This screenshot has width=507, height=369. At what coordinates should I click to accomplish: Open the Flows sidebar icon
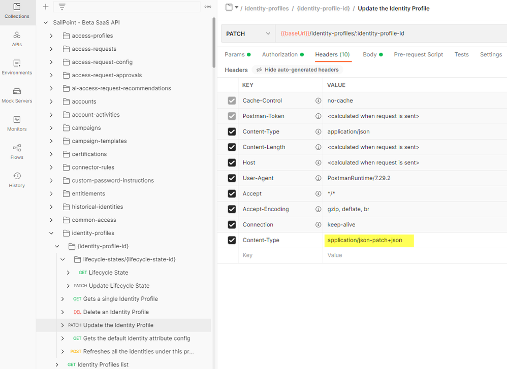17,151
